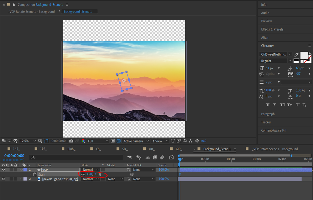Screen dimensions: 313x200
Task: Swap fill and stroke colors arrow
Action: [x=310, y=54]
